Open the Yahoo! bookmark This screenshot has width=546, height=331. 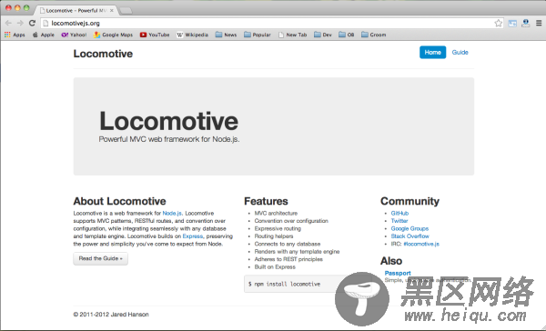coord(74,35)
